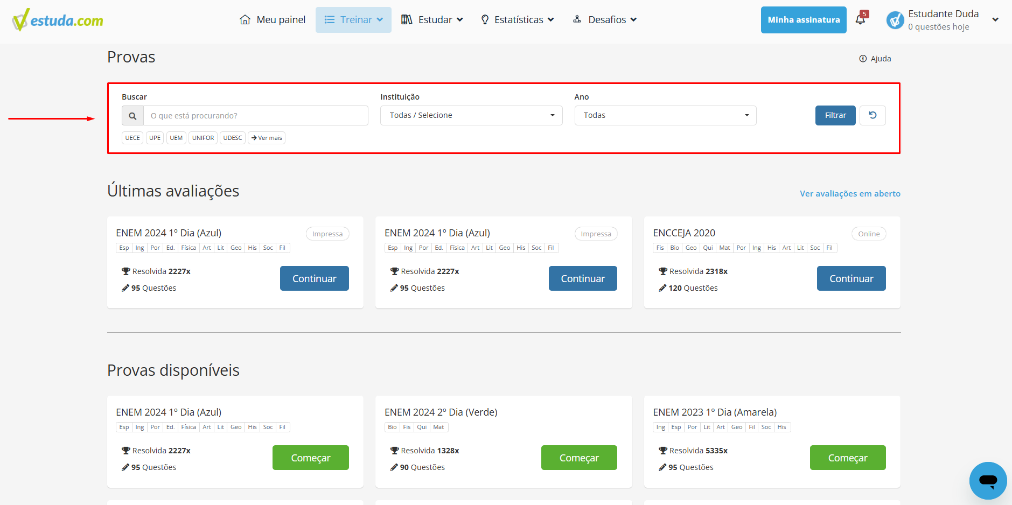Go to Meu painel home
The height and width of the screenshot is (505, 1012).
pyautogui.click(x=273, y=20)
